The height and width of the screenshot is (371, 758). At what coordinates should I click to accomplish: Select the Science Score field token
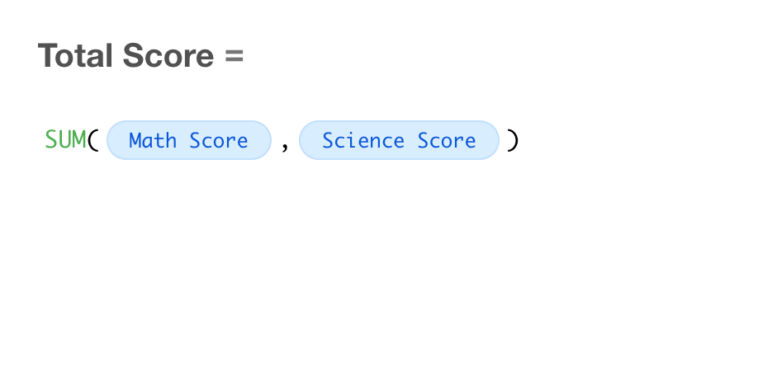(399, 140)
